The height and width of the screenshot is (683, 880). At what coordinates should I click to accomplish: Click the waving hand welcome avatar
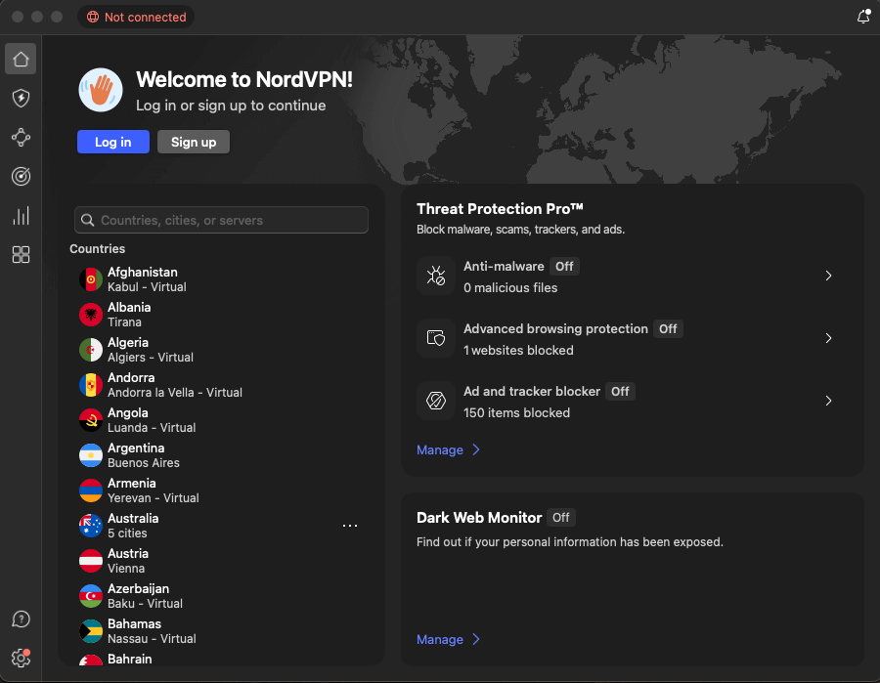(101, 90)
